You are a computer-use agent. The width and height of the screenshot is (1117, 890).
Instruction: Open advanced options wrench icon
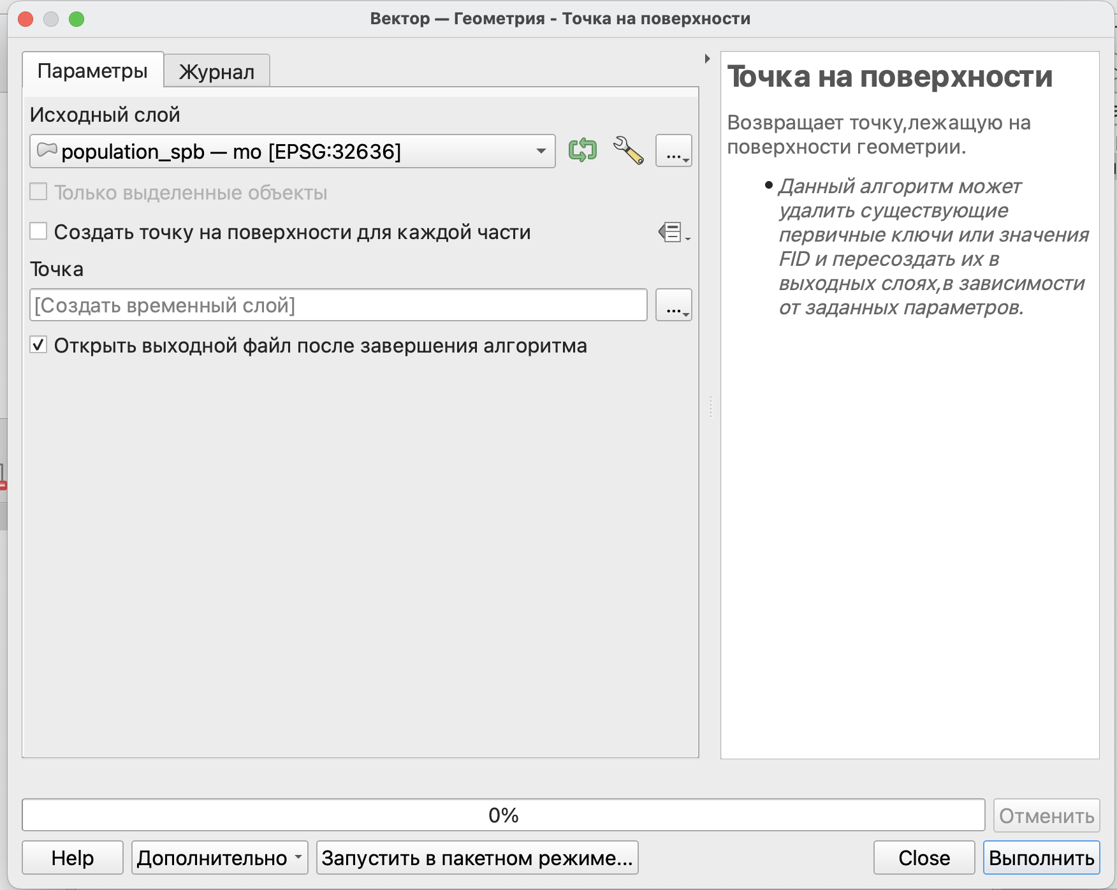tap(628, 151)
